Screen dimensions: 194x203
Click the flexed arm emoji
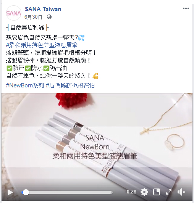pos(95,76)
